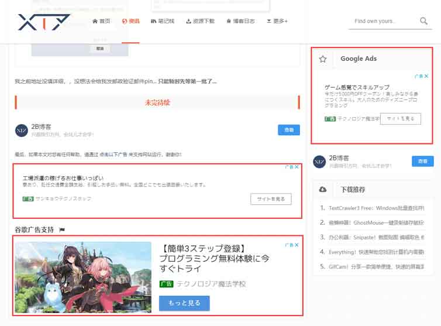Open ad info icon in sidebar ad
The image size is (441, 326).
420,76
